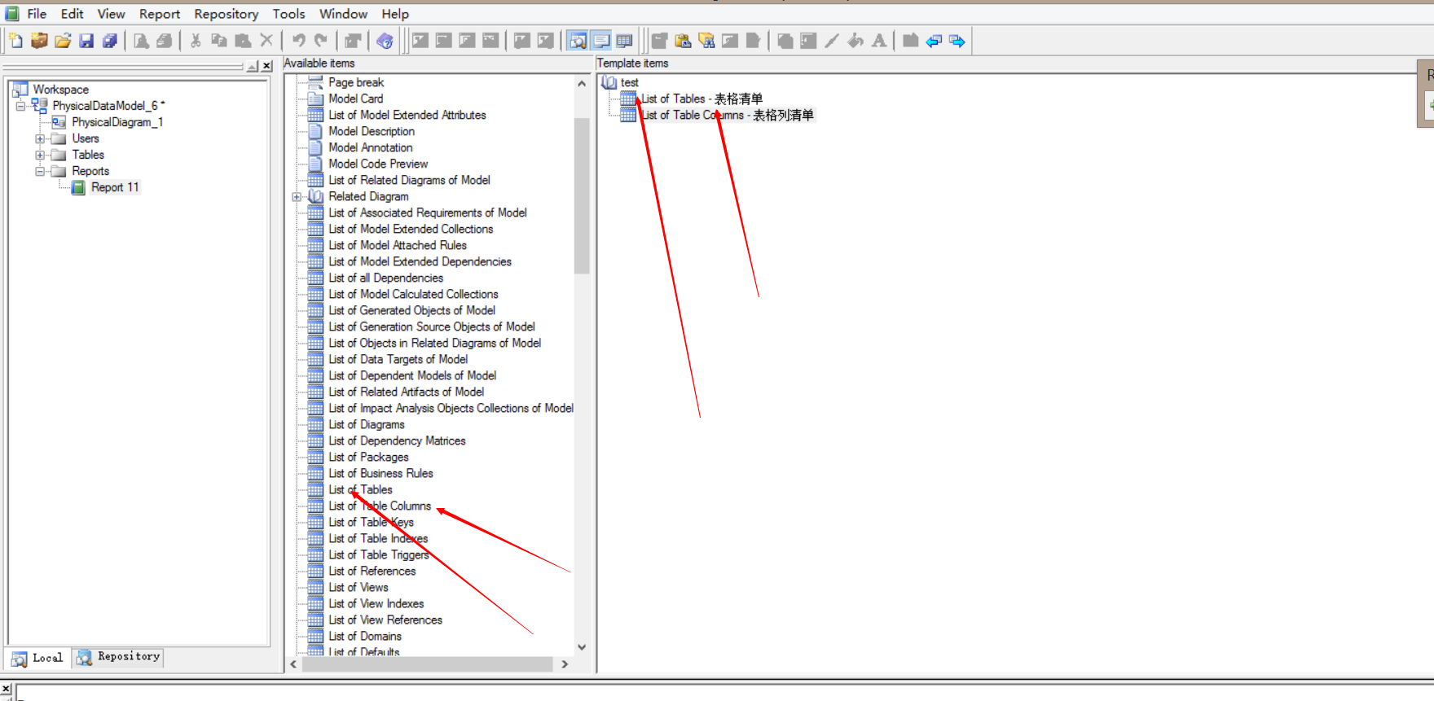This screenshot has width=1434, height=701.
Task: Click the Cut scissors icon
Action: [196, 41]
